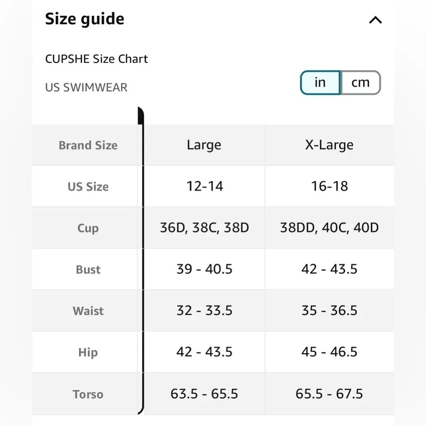Viewport: 426px width, 426px height.
Task: Click the Torso row label
Action: coord(88,394)
